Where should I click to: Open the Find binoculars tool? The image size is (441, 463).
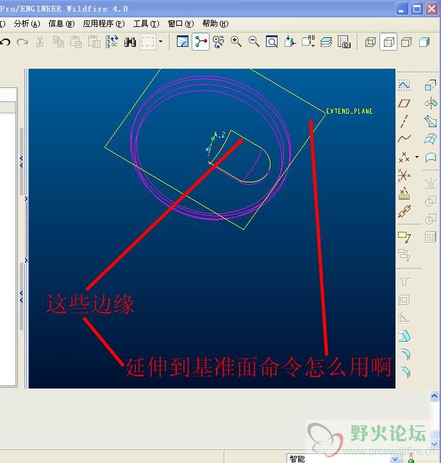130,42
